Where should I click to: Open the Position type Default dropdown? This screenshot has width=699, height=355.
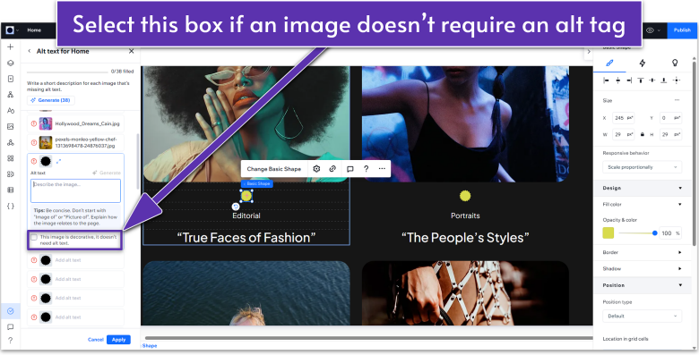point(642,316)
